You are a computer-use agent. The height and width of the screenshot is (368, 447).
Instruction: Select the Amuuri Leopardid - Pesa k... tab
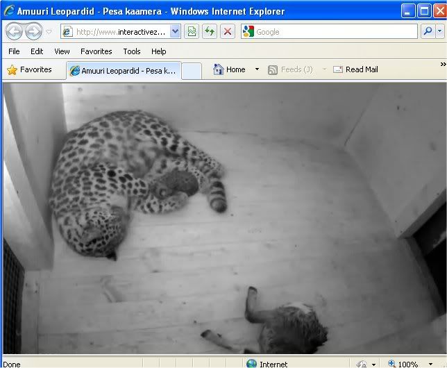pos(124,70)
